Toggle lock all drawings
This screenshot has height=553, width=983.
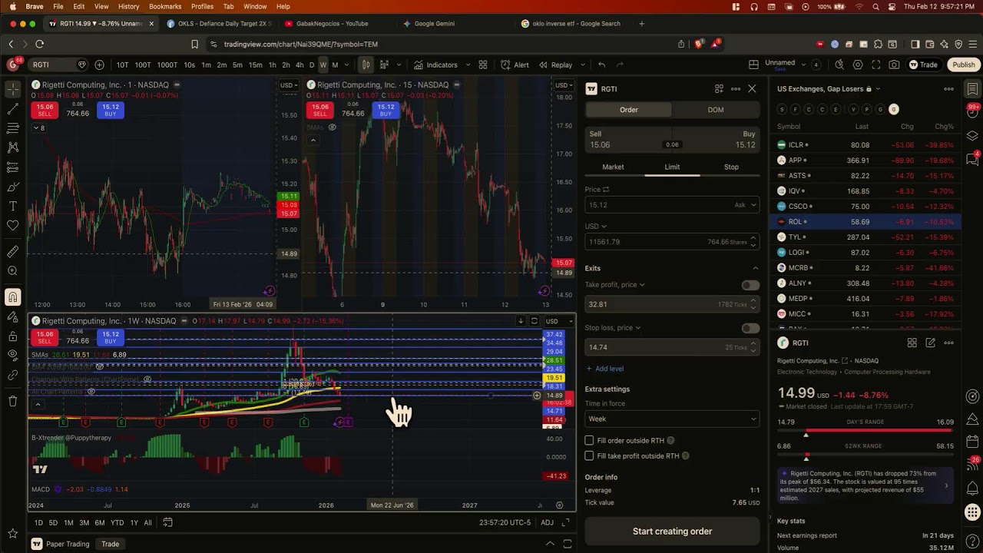(13, 336)
